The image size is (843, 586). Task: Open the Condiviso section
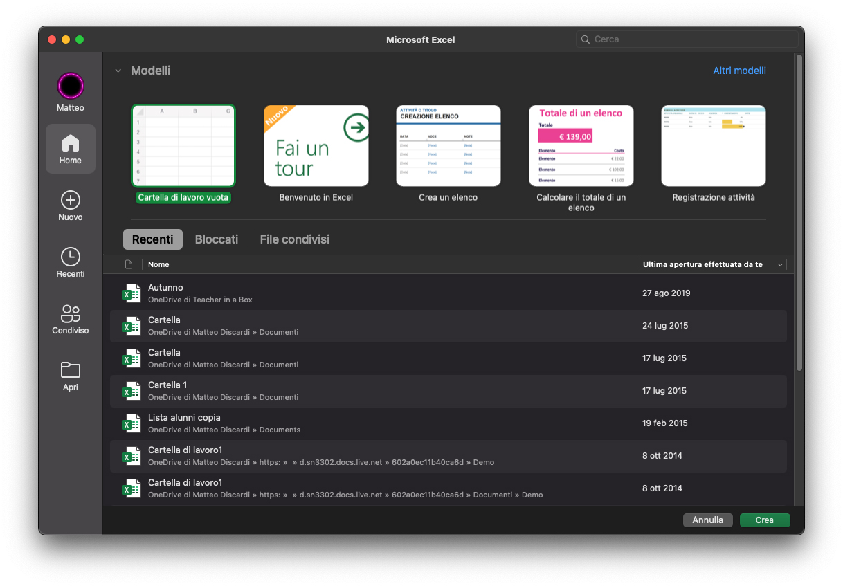[x=71, y=319]
